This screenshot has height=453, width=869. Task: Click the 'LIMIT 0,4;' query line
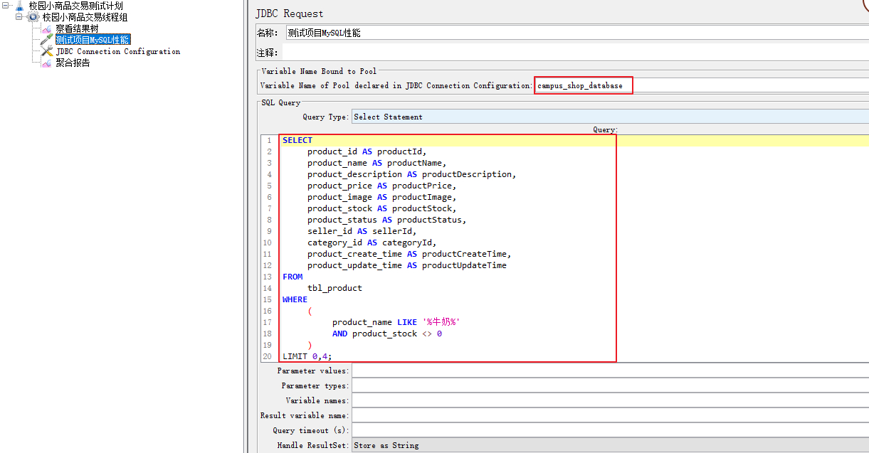click(x=307, y=356)
